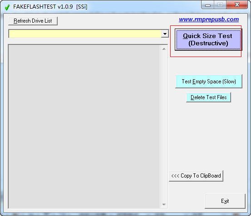The image size is (251, 216).
Task: Click inside the gray log output area
Action: click(84, 127)
